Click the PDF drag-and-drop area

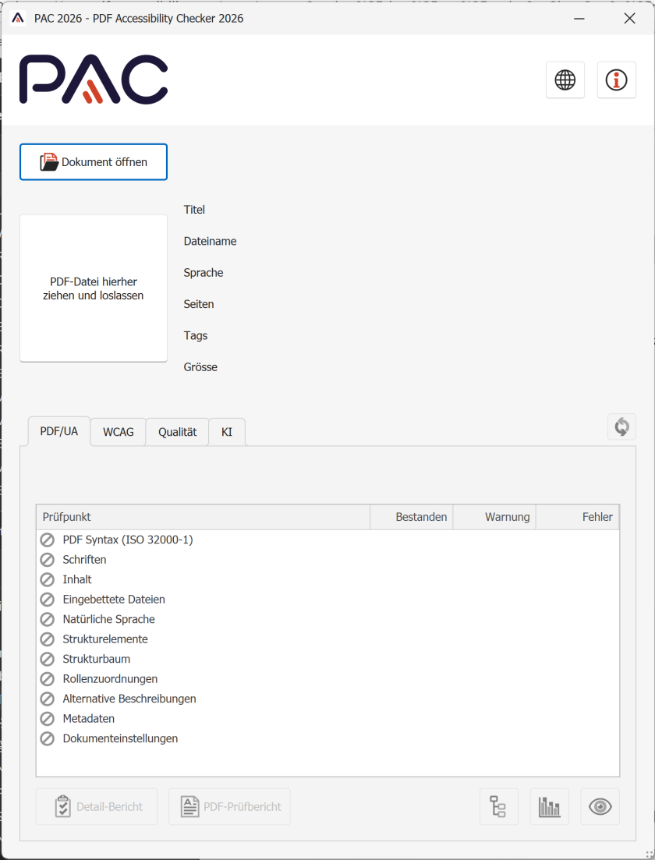click(93, 288)
